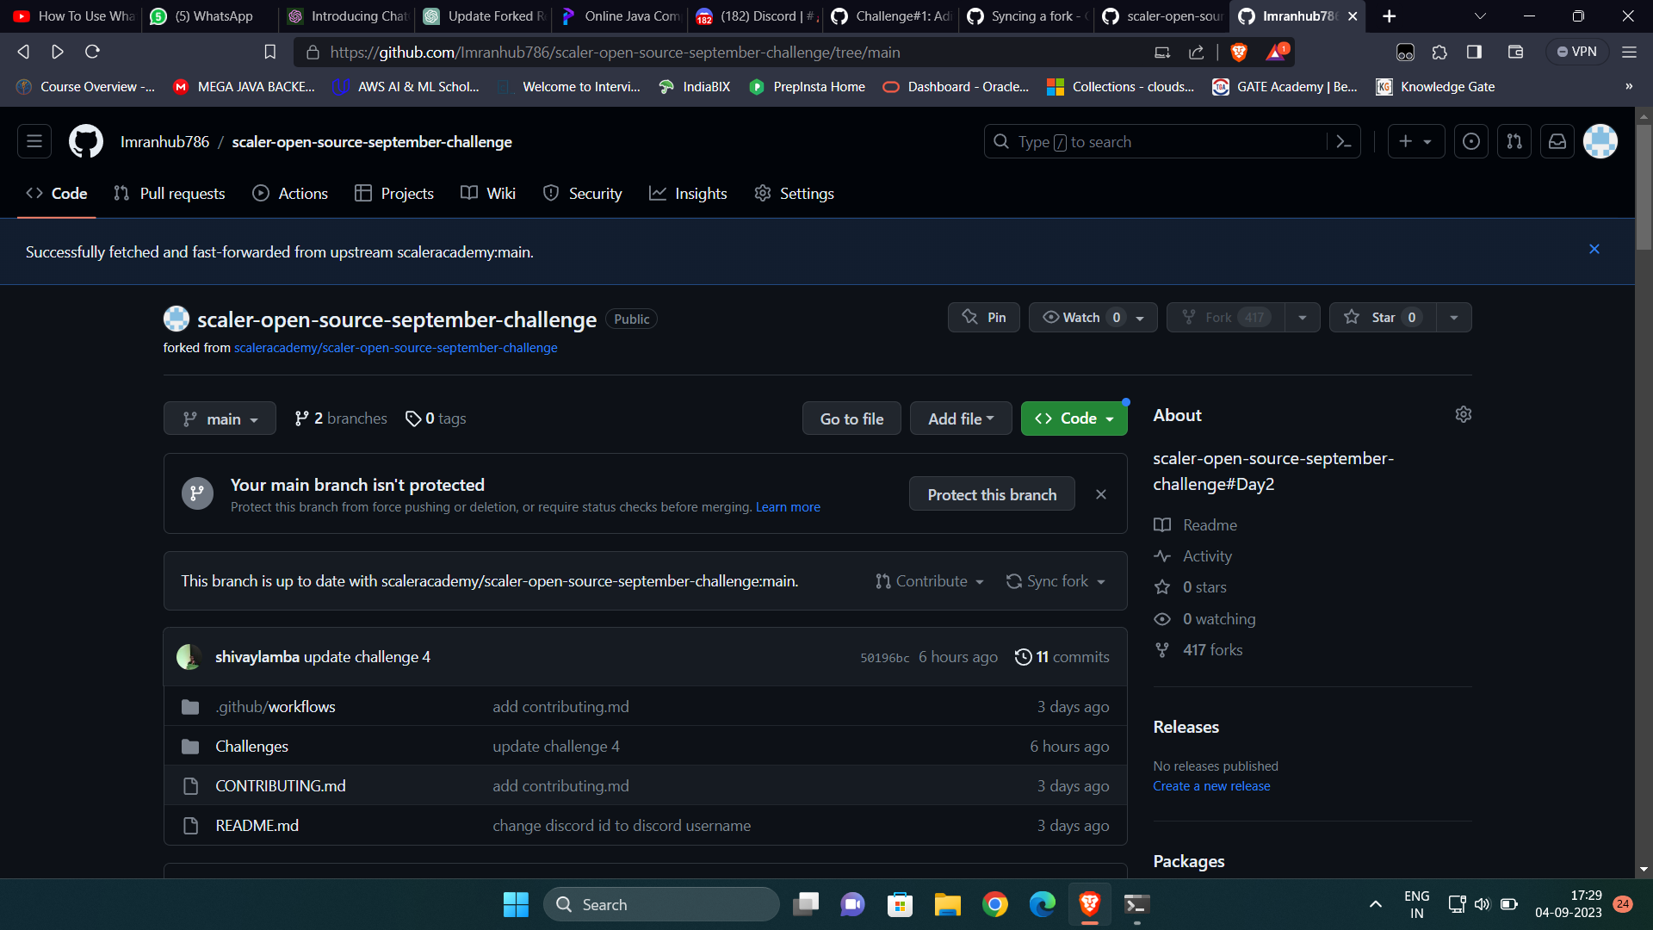The width and height of the screenshot is (1653, 930).
Task: View commit history via the clock icon
Action: pyautogui.click(x=1024, y=656)
